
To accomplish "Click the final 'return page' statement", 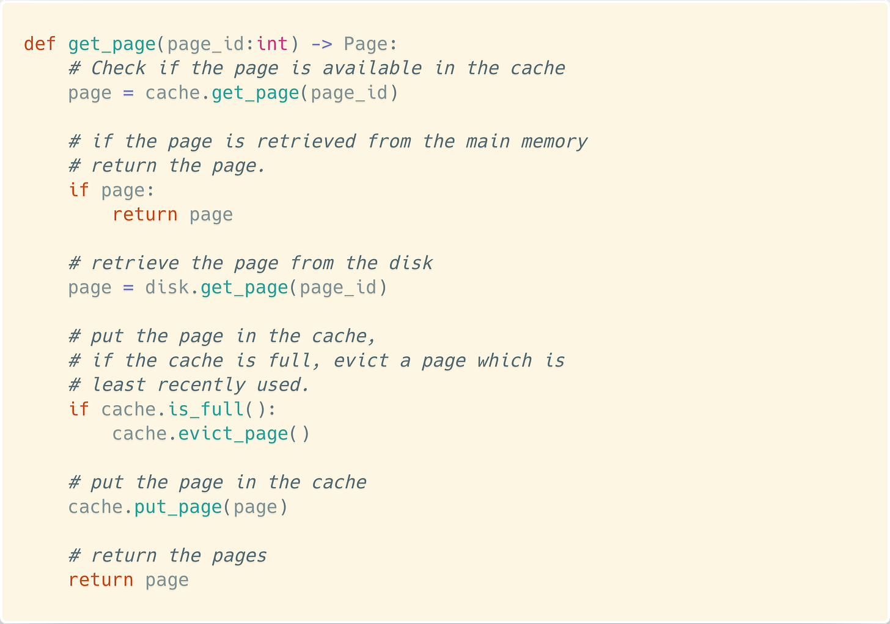I will 128,581.
